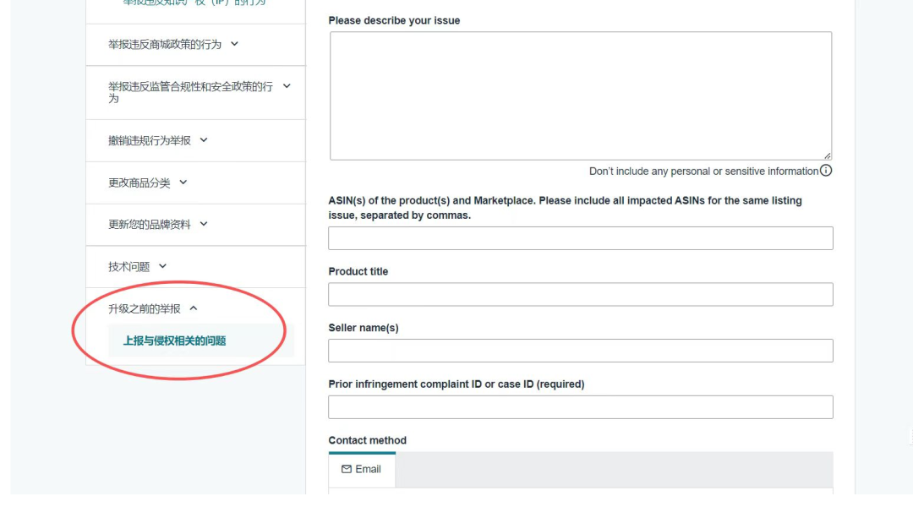Viewport: 913px width, 512px height.
Task: Expand 举报违反商城政策的行为 chevron
Action: [234, 44]
